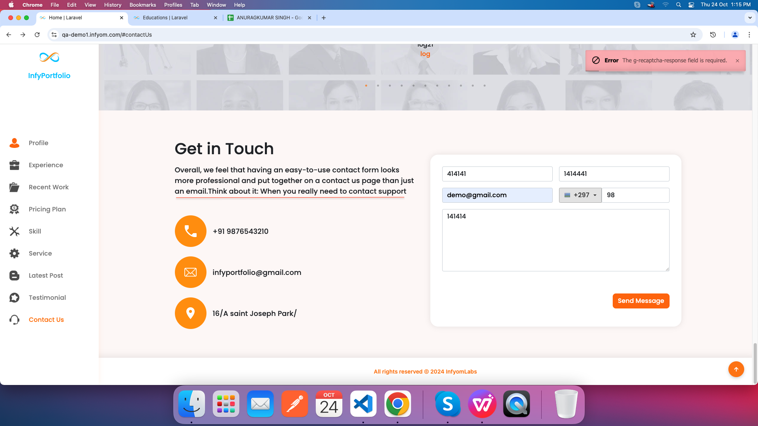Open the Testimonial sidebar link
This screenshot has width=758, height=426.
click(47, 297)
